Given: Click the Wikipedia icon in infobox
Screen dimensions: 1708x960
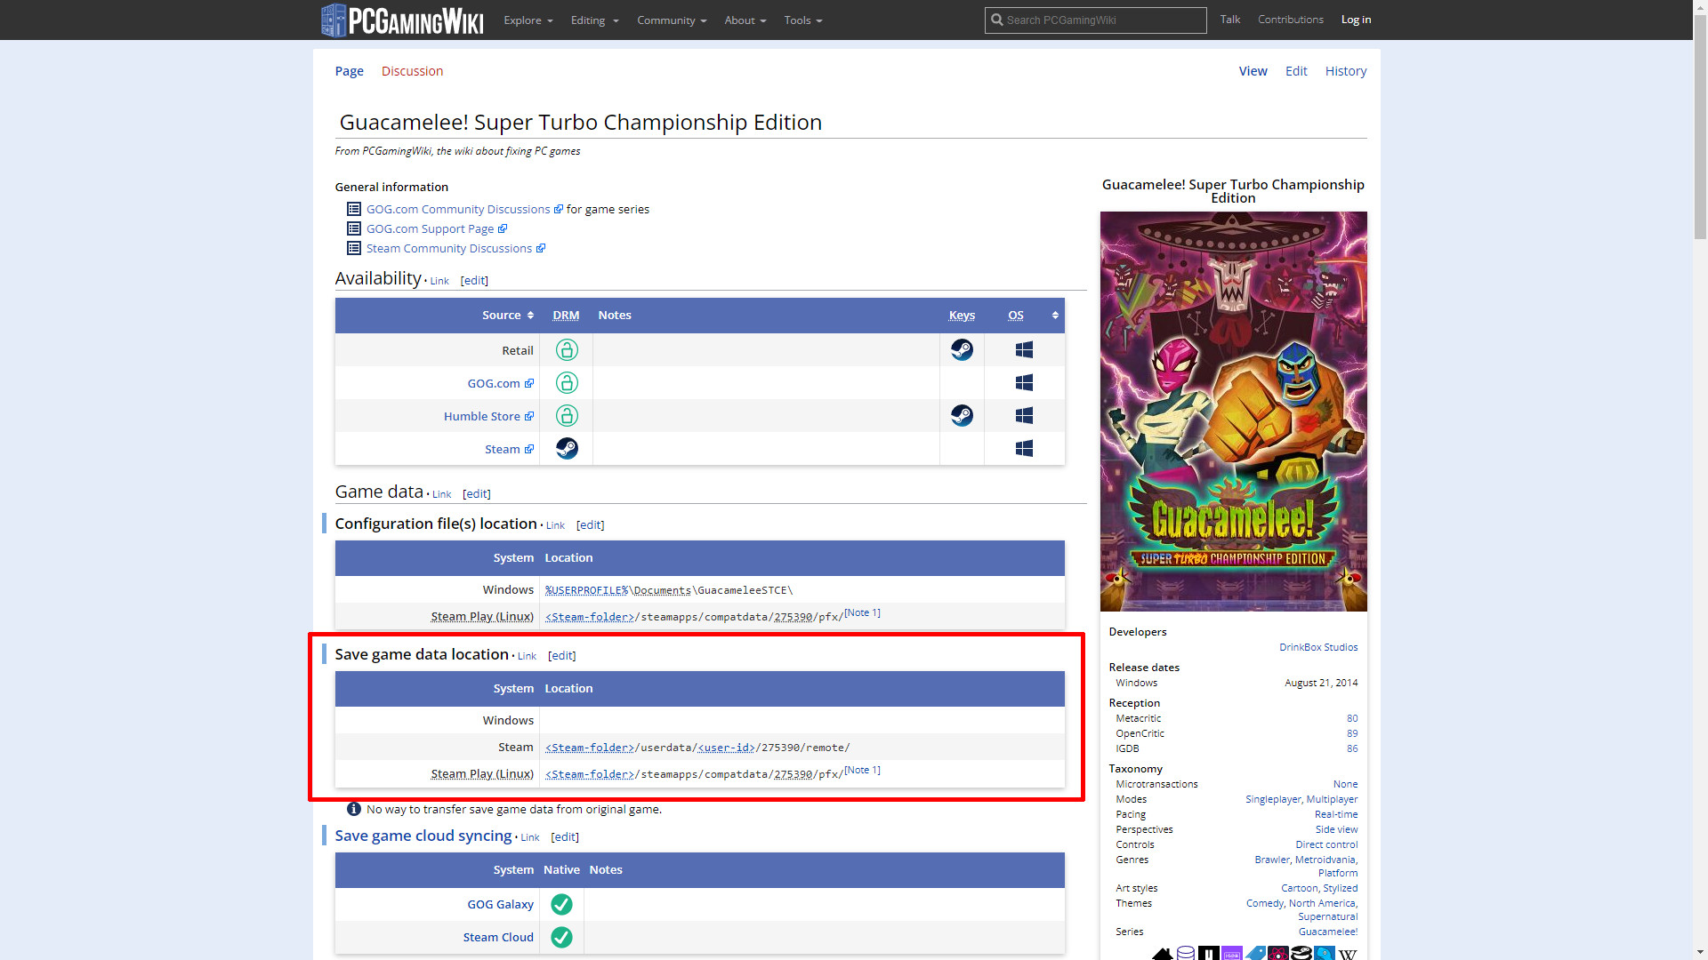Looking at the screenshot, I should click(x=1348, y=954).
